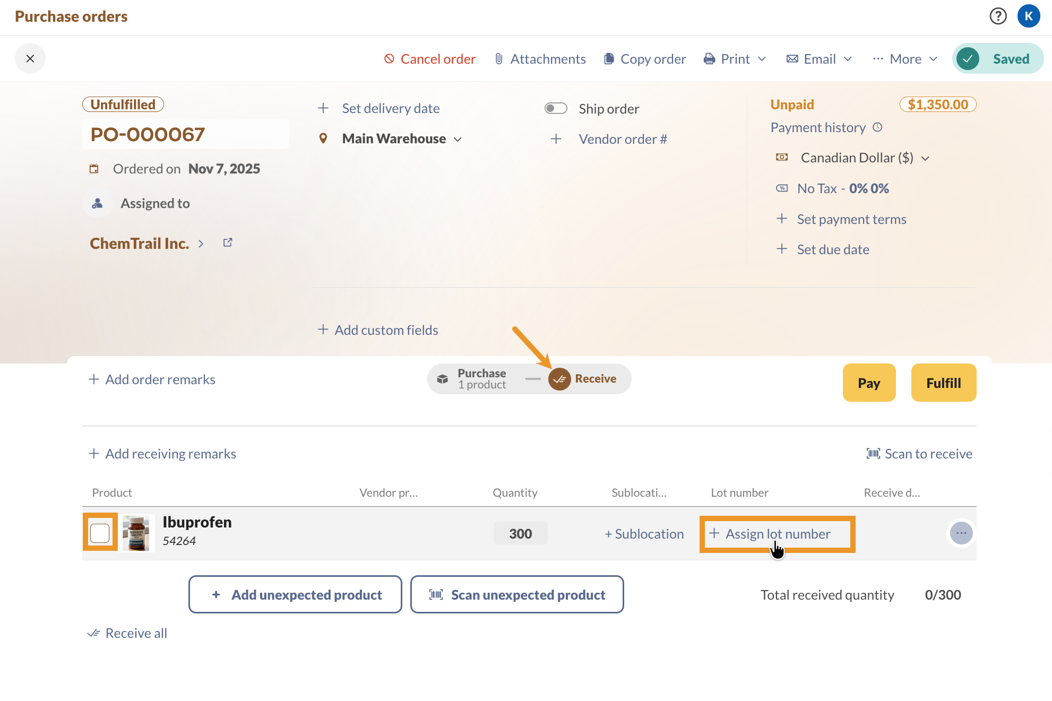Image resolution: width=1052 pixels, height=701 pixels.
Task: Click the Lot number column header
Action: [x=739, y=492]
